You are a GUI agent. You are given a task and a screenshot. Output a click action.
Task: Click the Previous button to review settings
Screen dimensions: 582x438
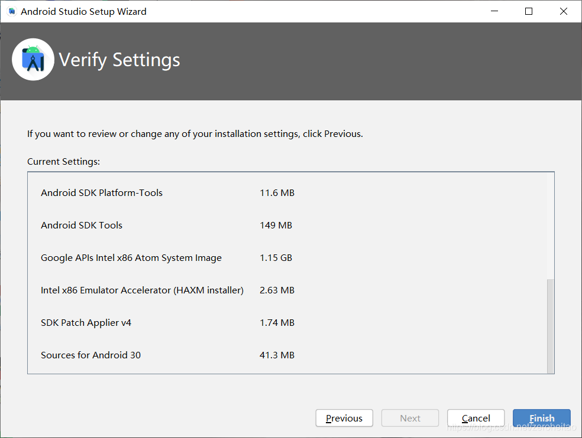pos(344,417)
